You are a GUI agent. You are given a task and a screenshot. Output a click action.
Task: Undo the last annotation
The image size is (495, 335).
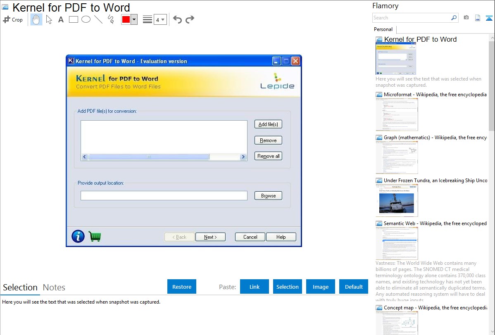[x=177, y=19]
